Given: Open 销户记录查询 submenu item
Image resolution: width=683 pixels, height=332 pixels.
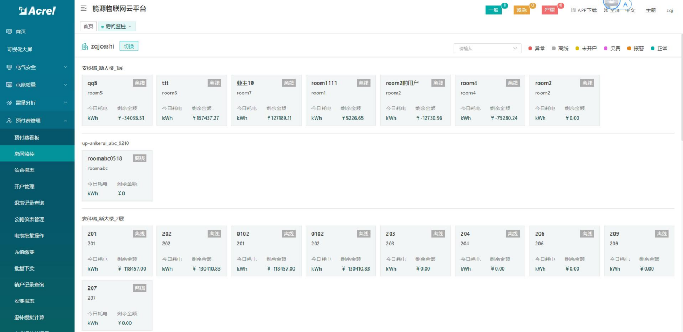Looking at the screenshot, I should pos(37,285).
